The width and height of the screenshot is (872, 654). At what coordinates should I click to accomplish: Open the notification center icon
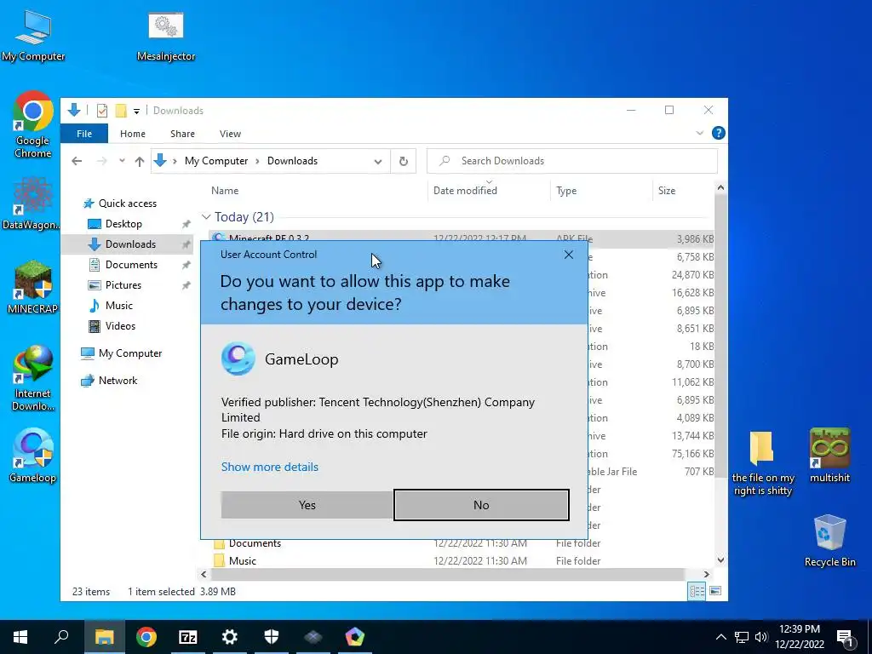(845, 637)
